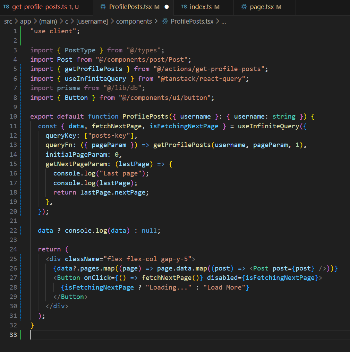
Task: Click line number 33 in the gutter
Action: 13,335
